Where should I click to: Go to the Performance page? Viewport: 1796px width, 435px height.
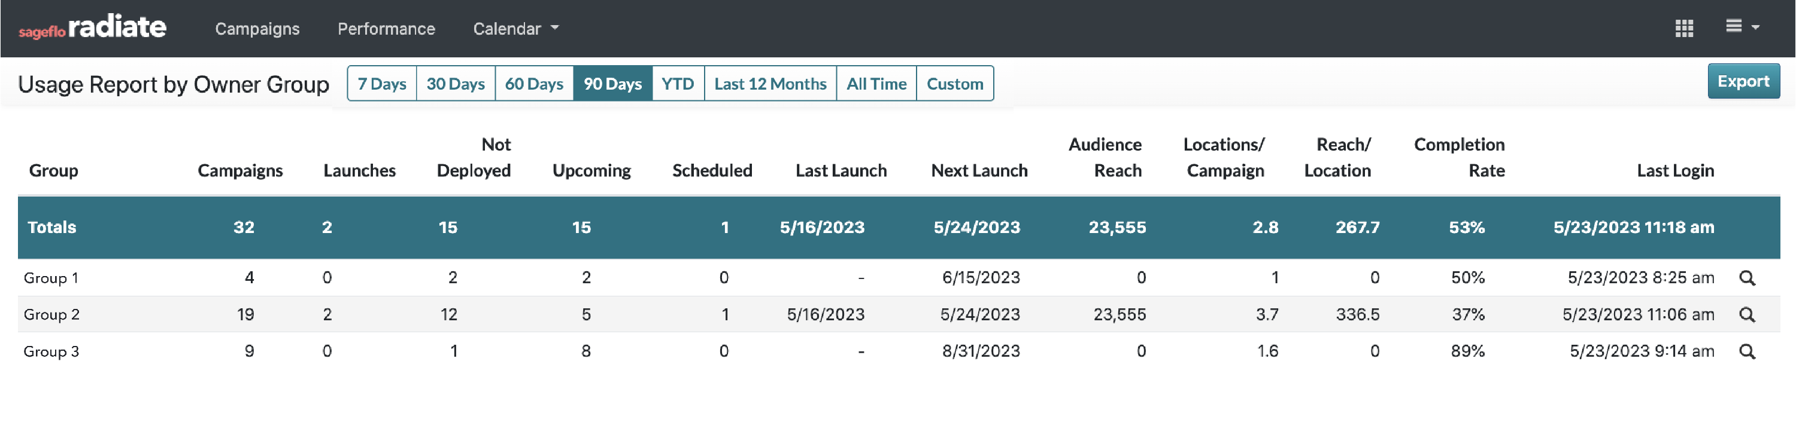[386, 29]
